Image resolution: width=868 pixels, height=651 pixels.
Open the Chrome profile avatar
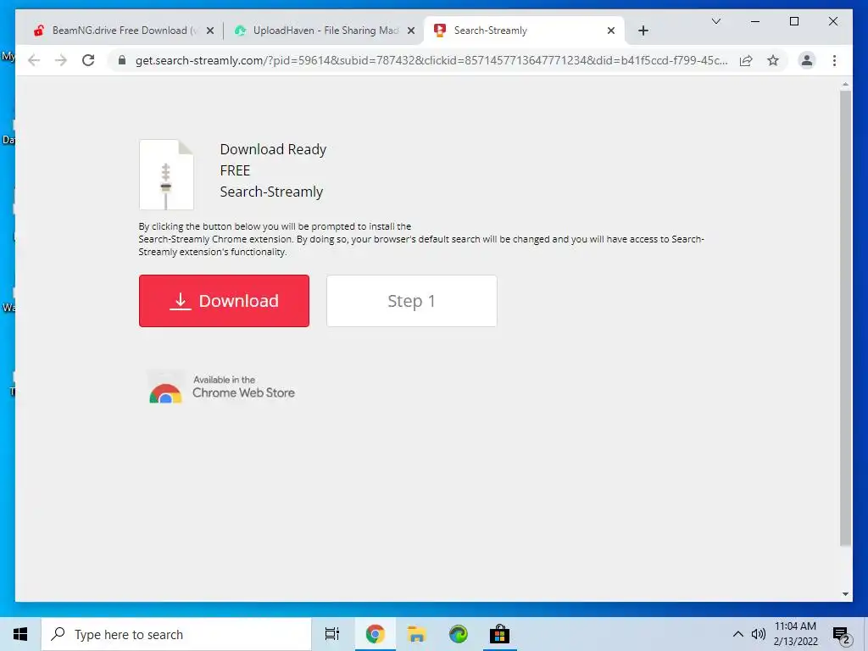pyautogui.click(x=807, y=60)
